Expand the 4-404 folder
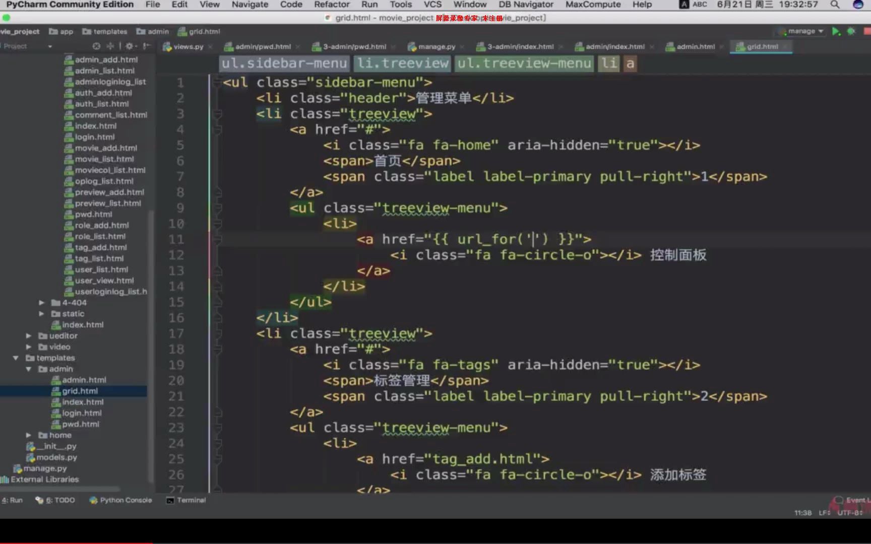 (x=42, y=303)
